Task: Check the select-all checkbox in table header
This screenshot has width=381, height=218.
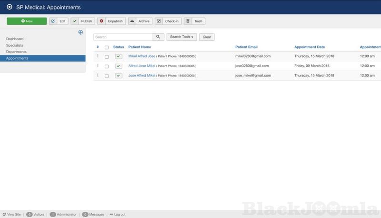Action: [x=107, y=47]
